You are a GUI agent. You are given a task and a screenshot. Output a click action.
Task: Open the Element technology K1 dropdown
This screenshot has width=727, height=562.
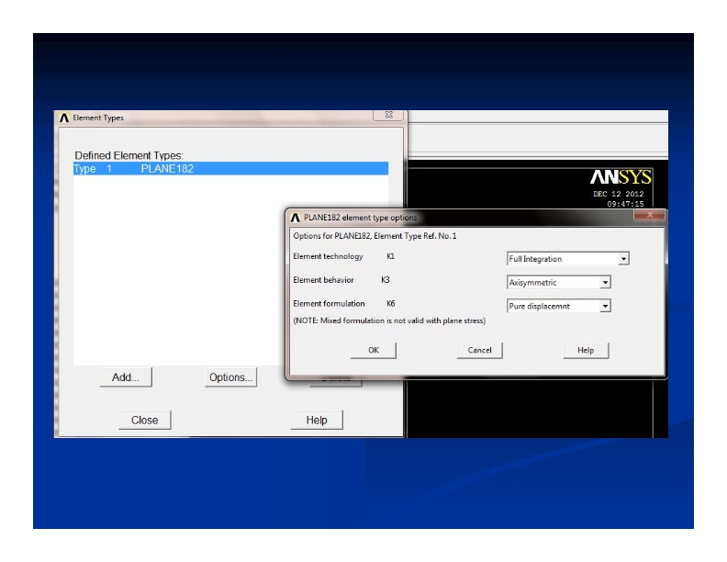pyautogui.click(x=624, y=259)
